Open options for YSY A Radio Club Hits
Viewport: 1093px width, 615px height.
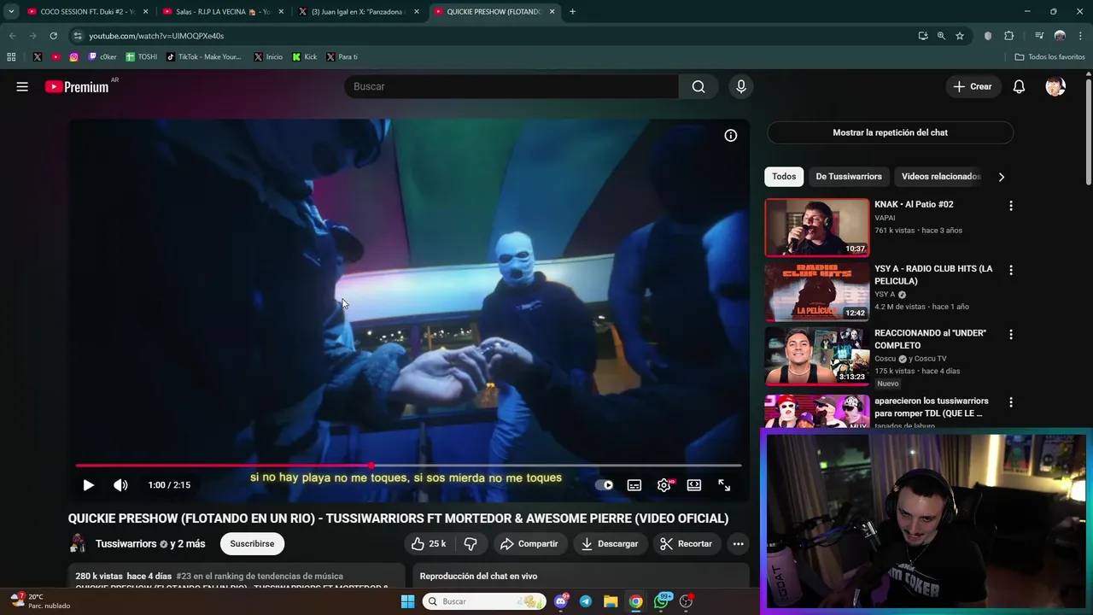tap(1011, 270)
